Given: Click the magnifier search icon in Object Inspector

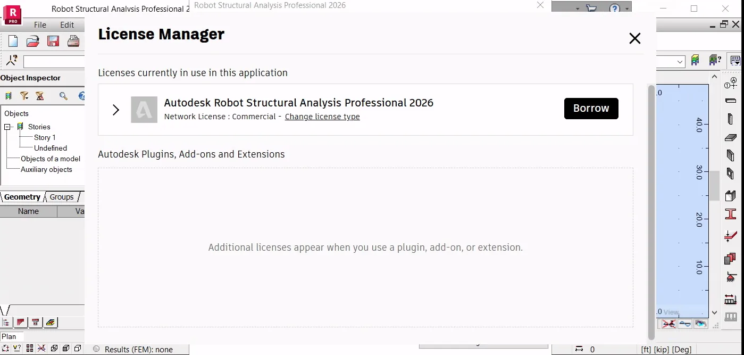Looking at the screenshot, I should point(64,96).
